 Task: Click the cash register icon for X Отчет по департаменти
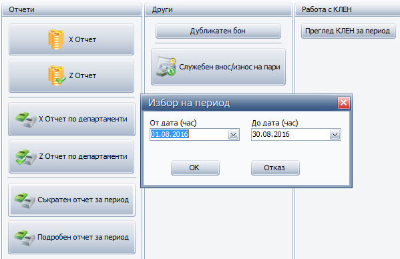coord(26,119)
